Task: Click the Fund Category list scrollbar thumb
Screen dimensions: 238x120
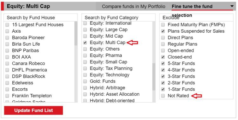Action: (x=154, y=77)
